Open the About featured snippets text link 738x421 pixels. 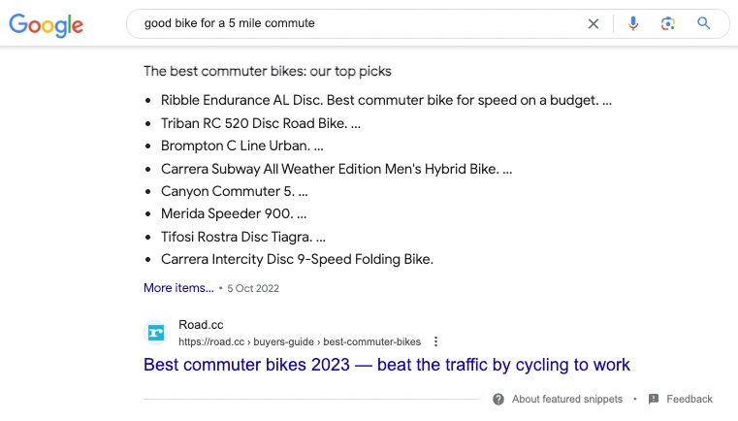coord(567,399)
